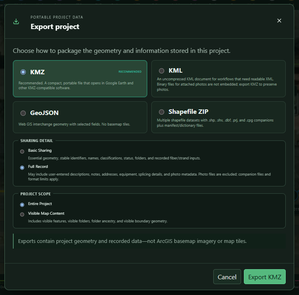Click the Cancel button
Screen dimensions: 299x295
click(x=227, y=277)
